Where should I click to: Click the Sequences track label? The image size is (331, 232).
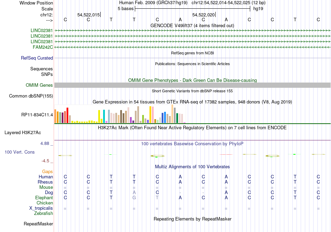[x=41, y=69]
